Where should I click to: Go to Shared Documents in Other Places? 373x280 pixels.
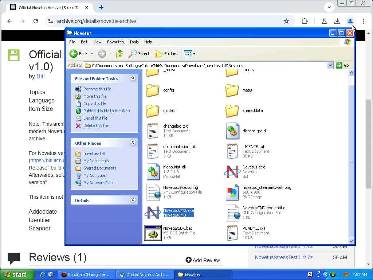coord(100,168)
